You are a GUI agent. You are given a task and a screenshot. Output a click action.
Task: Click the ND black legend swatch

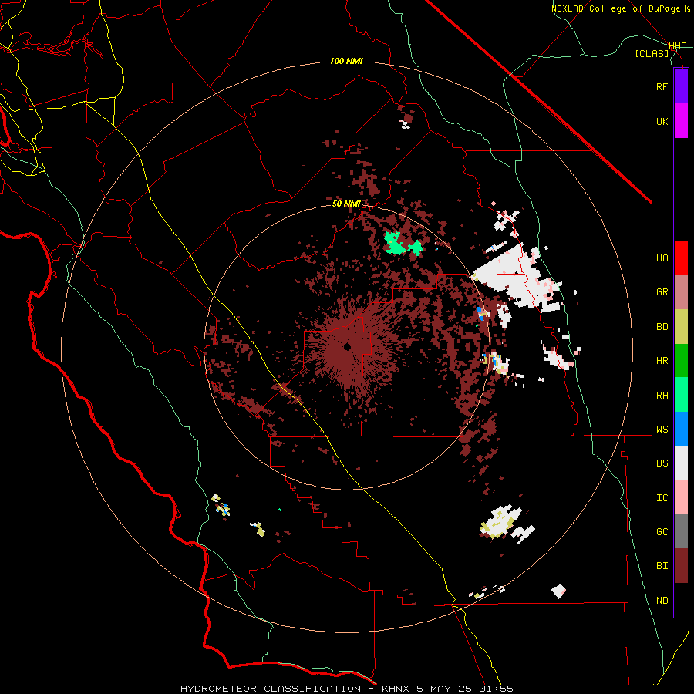[x=681, y=600]
